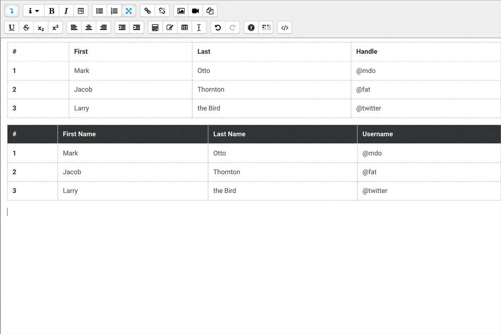Toggle bold formatting
The width and height of the screenshot is (501, 334).
click(x=52, y=11)
